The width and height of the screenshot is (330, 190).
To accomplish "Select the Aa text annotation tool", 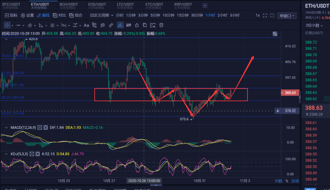I will (86, 25).
